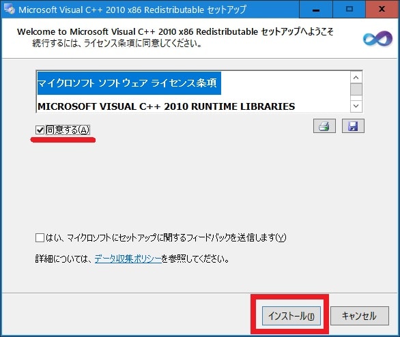Viewport: 400px width, 337px height.
Task: Click the Visual Studio infinity logo
Action: point(377,38)
